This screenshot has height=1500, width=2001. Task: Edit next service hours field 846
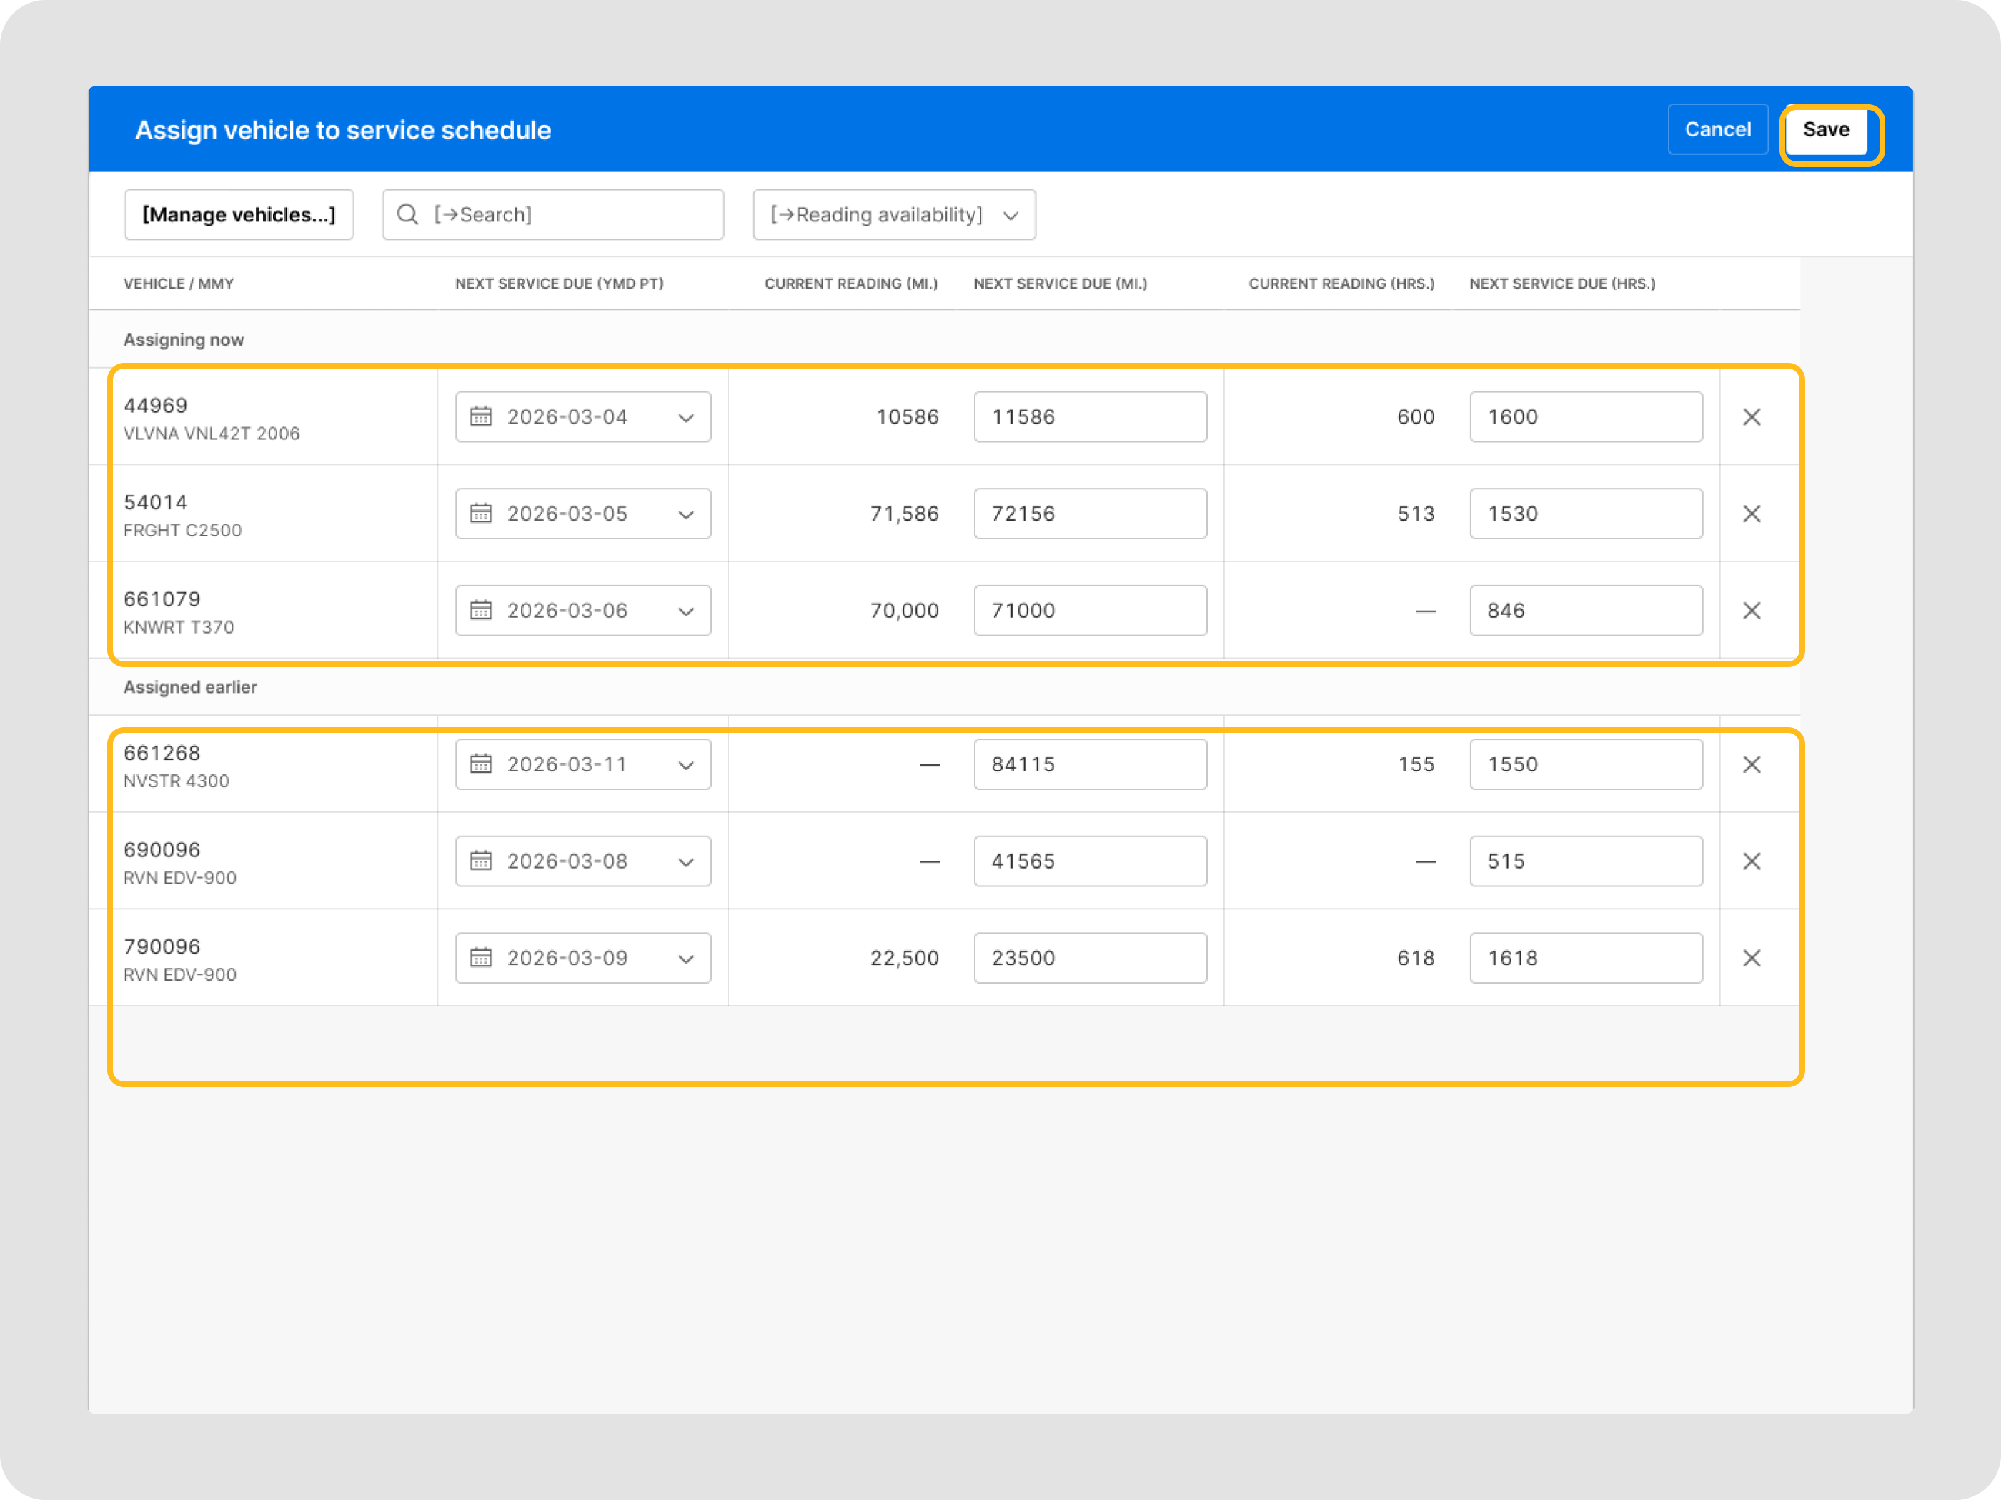point(1585,610)
